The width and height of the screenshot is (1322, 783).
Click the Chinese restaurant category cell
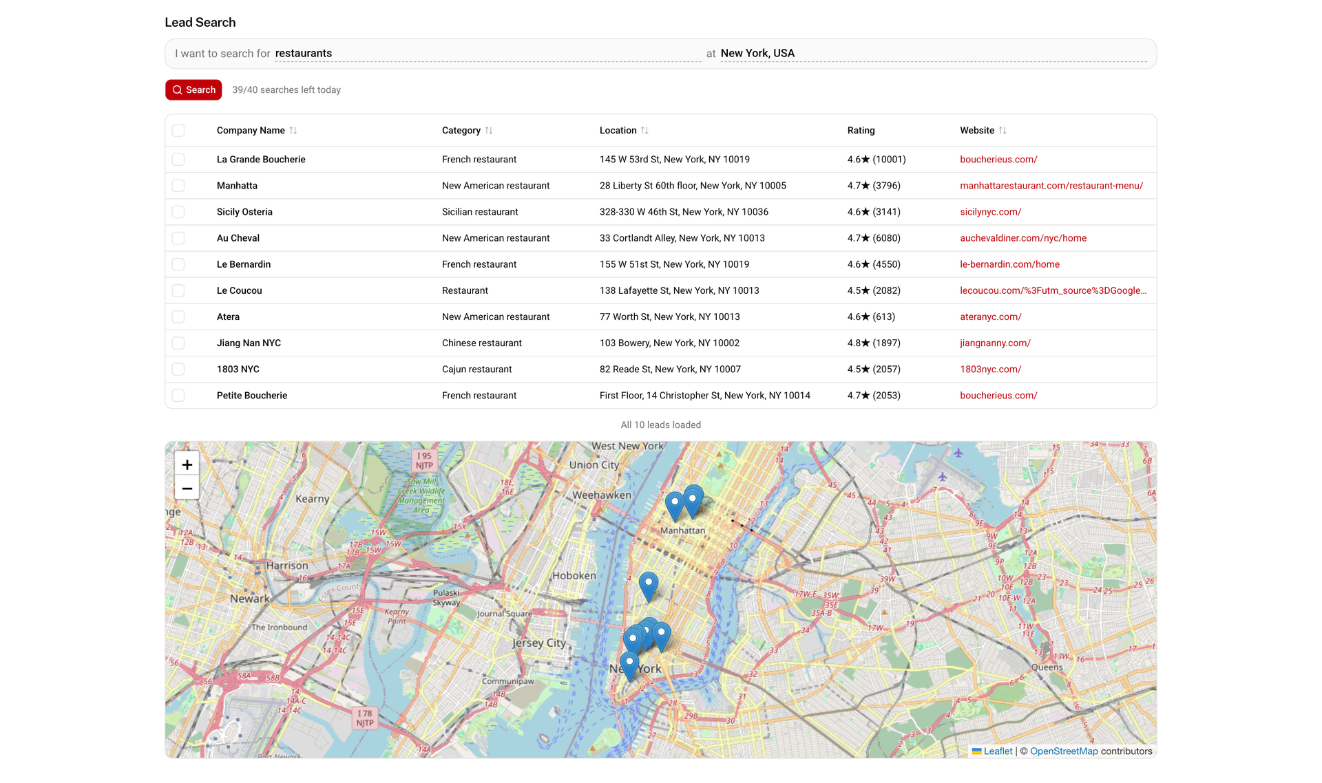point(482,343)
